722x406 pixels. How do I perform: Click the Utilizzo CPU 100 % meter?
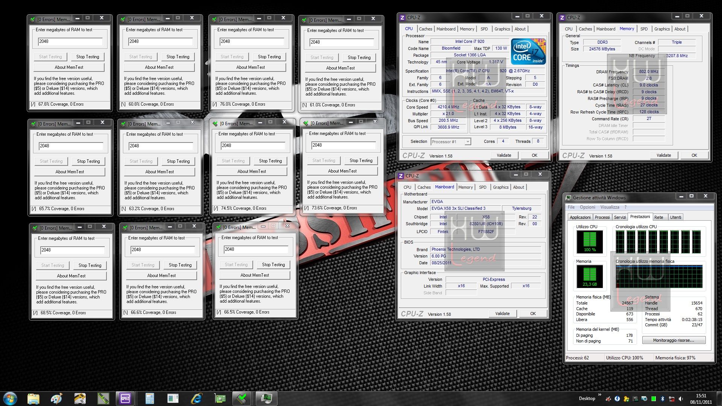[x=590, y=242]
